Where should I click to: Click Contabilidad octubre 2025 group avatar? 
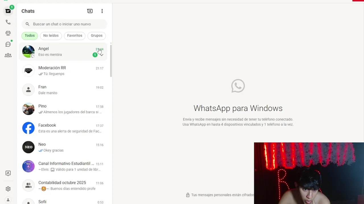click(x=28, y=185)
